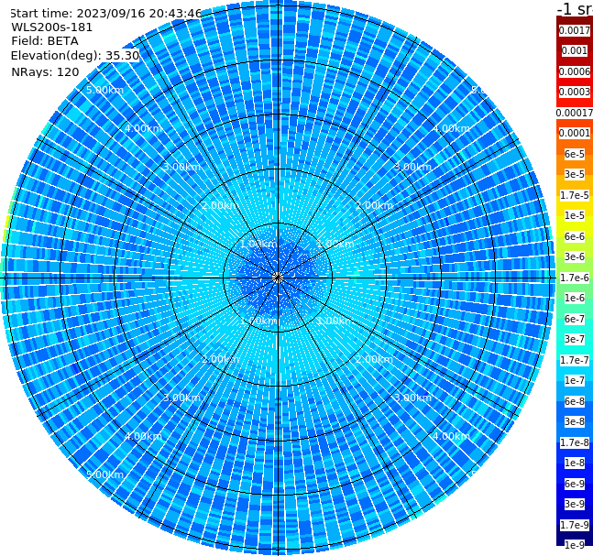Select the southeast 4.00km range ring label
This screenshot has width=593, height=556.
pos(451,436)
